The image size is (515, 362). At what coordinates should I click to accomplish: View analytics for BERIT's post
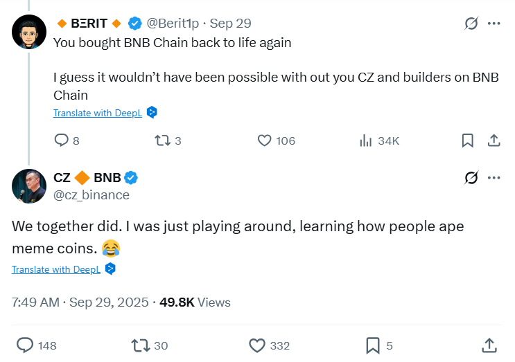tap(367, 141)
